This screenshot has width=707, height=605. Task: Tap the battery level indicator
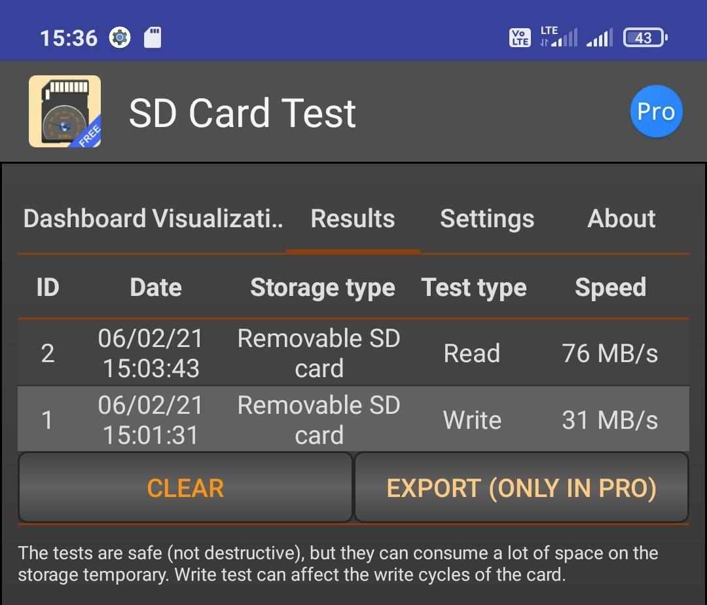click(x=645, y=37)
